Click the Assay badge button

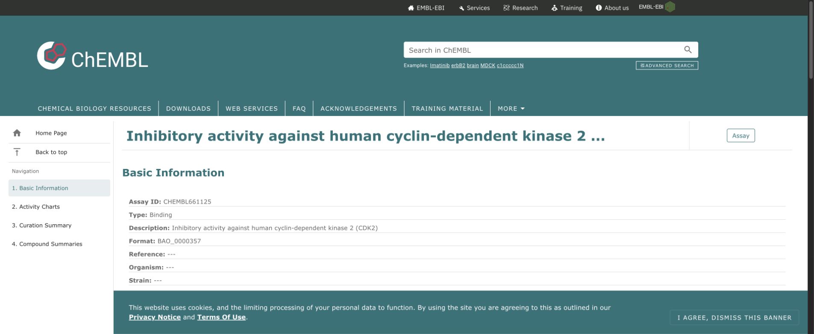(x=741, y=136)
